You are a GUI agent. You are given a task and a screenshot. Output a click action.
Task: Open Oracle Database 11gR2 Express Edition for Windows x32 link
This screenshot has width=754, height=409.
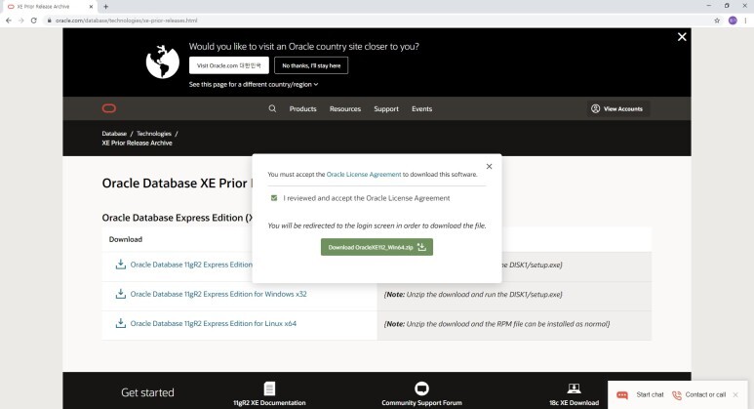click(x=218, y=294)
